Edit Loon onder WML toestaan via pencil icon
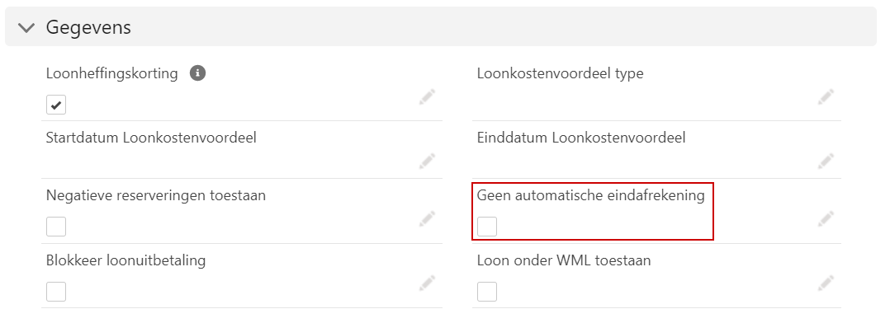Viewport: 890px width, 323px height. [x=826, y=283]
